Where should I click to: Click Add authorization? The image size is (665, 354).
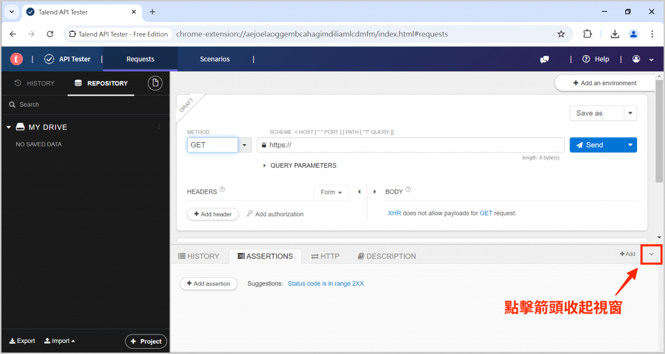click(275, 214)
